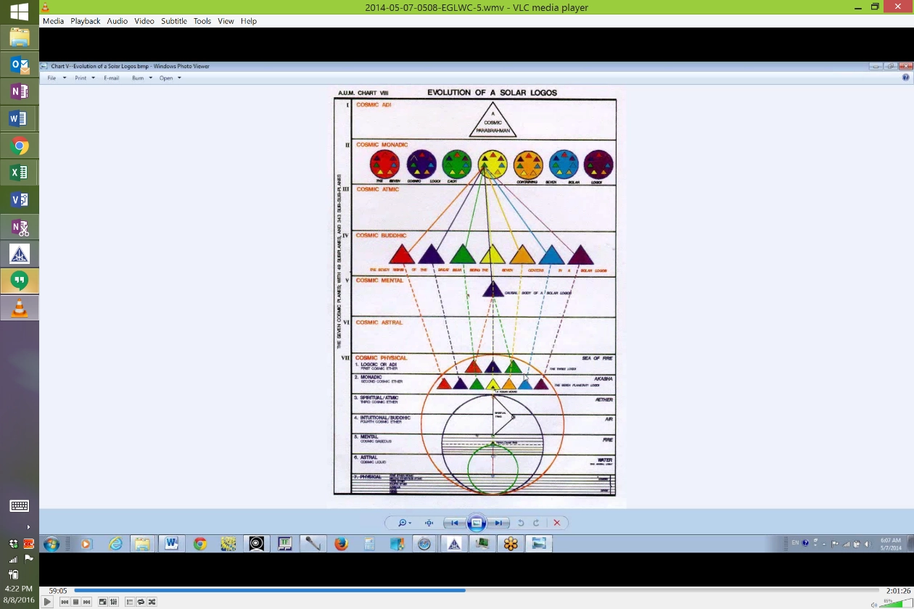Toggle total time display 2:01:26
This screenshot has height=609, width=914.
point(898,591)
